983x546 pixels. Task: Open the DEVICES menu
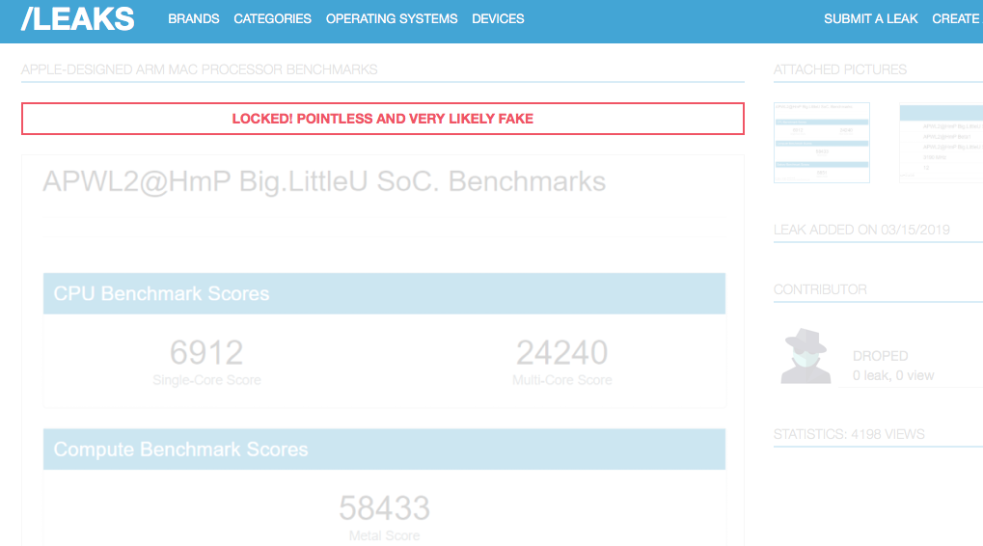tap(498, 18)
